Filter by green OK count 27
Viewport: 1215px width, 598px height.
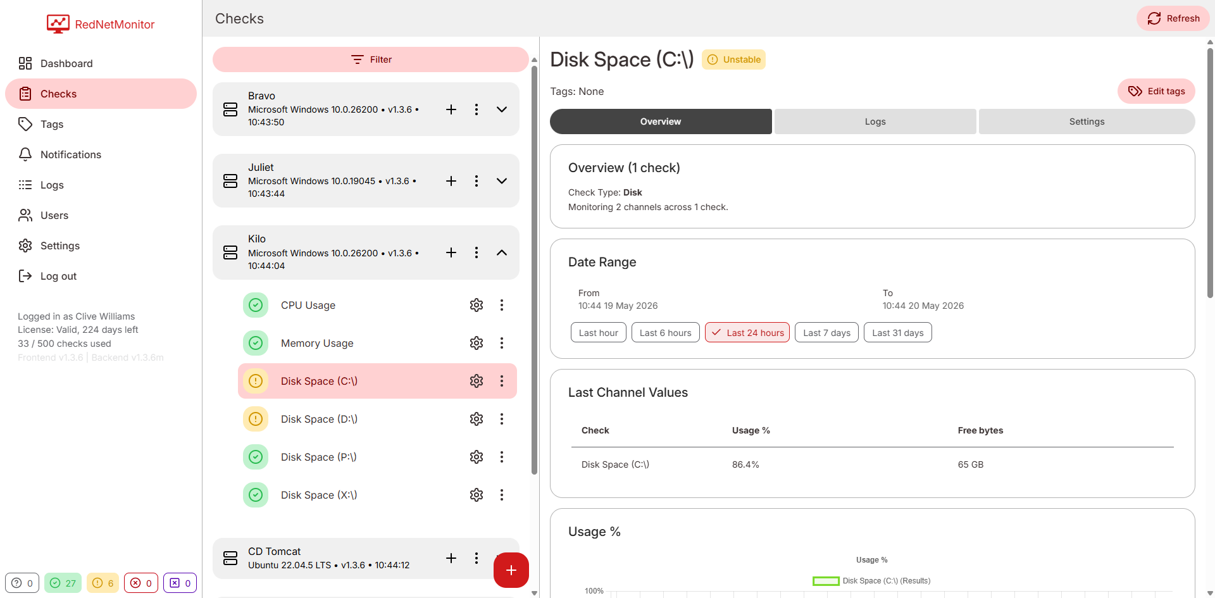tap(63, 583)
